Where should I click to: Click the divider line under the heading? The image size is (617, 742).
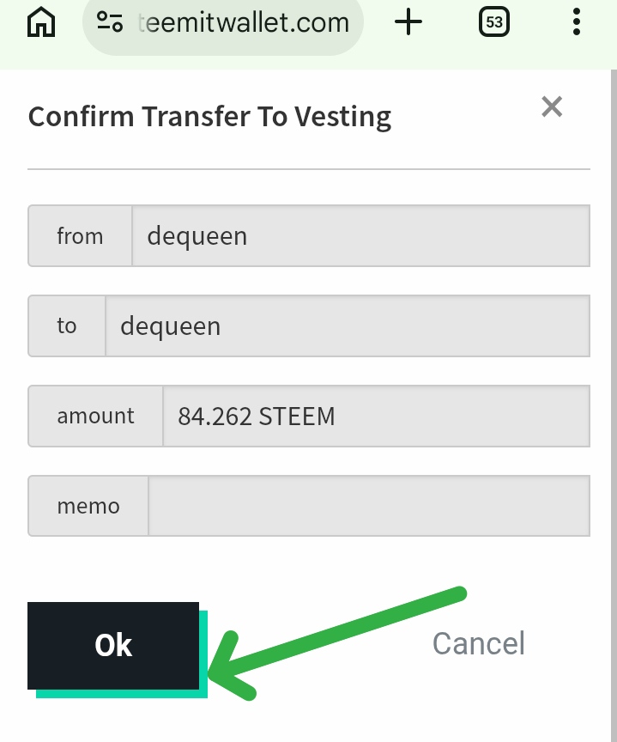pos(309,169)
